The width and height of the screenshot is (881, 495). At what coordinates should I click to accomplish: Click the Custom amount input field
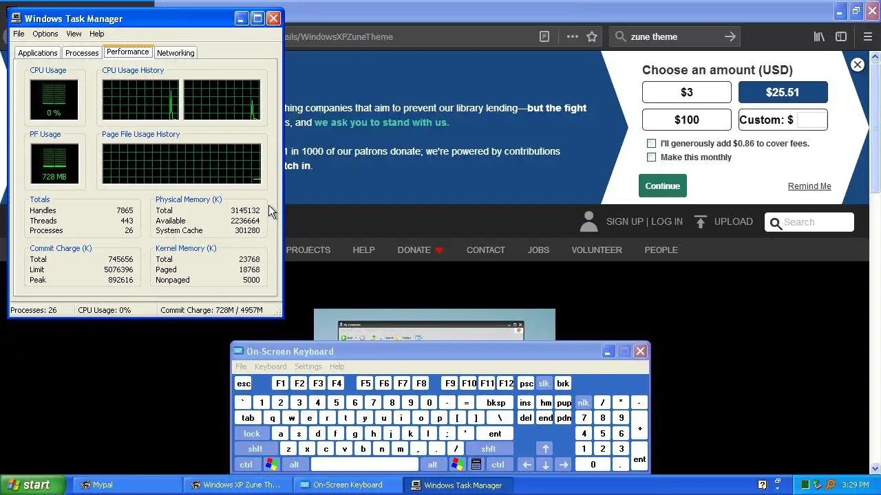tap(812, 120)
